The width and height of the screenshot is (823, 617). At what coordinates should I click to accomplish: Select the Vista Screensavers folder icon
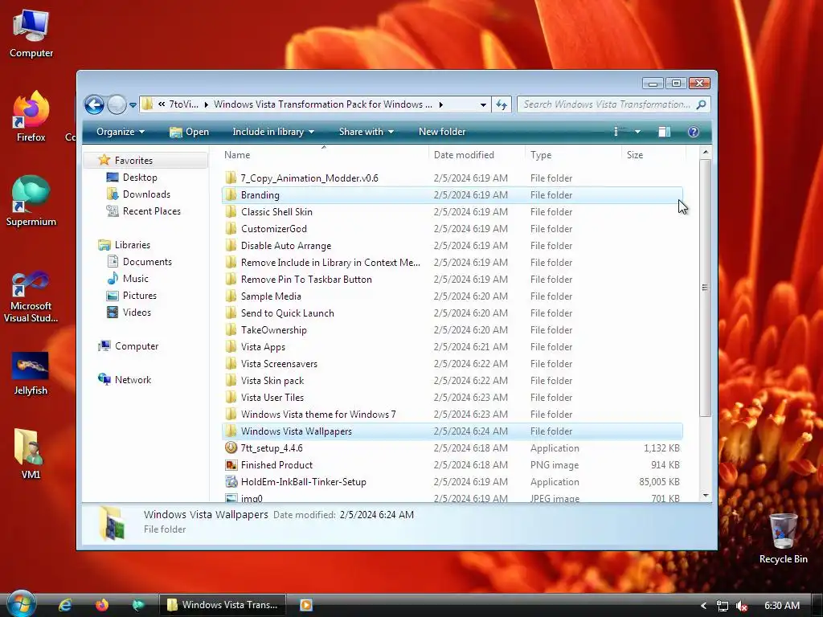click(231, 364)
